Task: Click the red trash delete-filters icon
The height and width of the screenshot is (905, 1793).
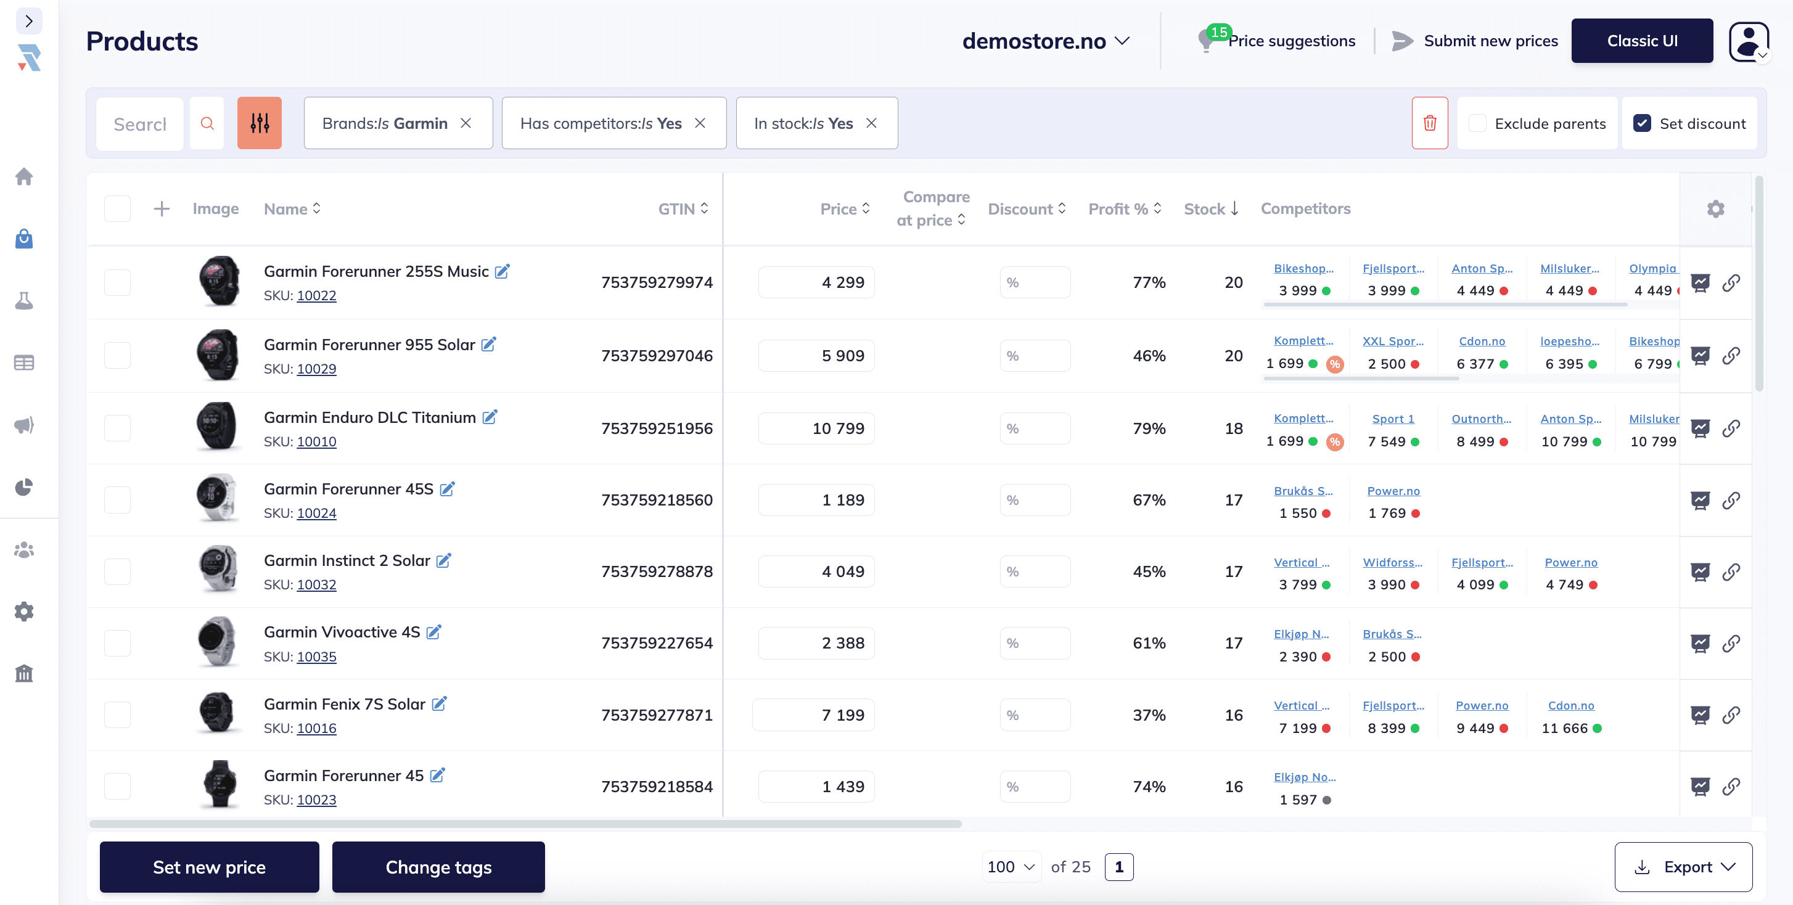Action: (1429, 123)
